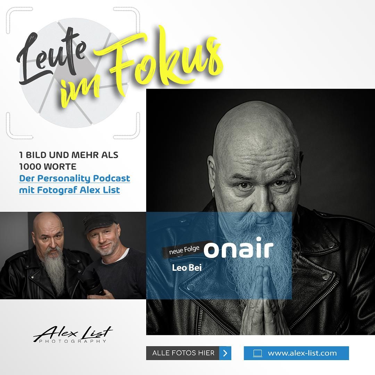Screen dimensions: 375x375
Task: Click the ALLE FOTOS HIER button
Action: point(189,353)
